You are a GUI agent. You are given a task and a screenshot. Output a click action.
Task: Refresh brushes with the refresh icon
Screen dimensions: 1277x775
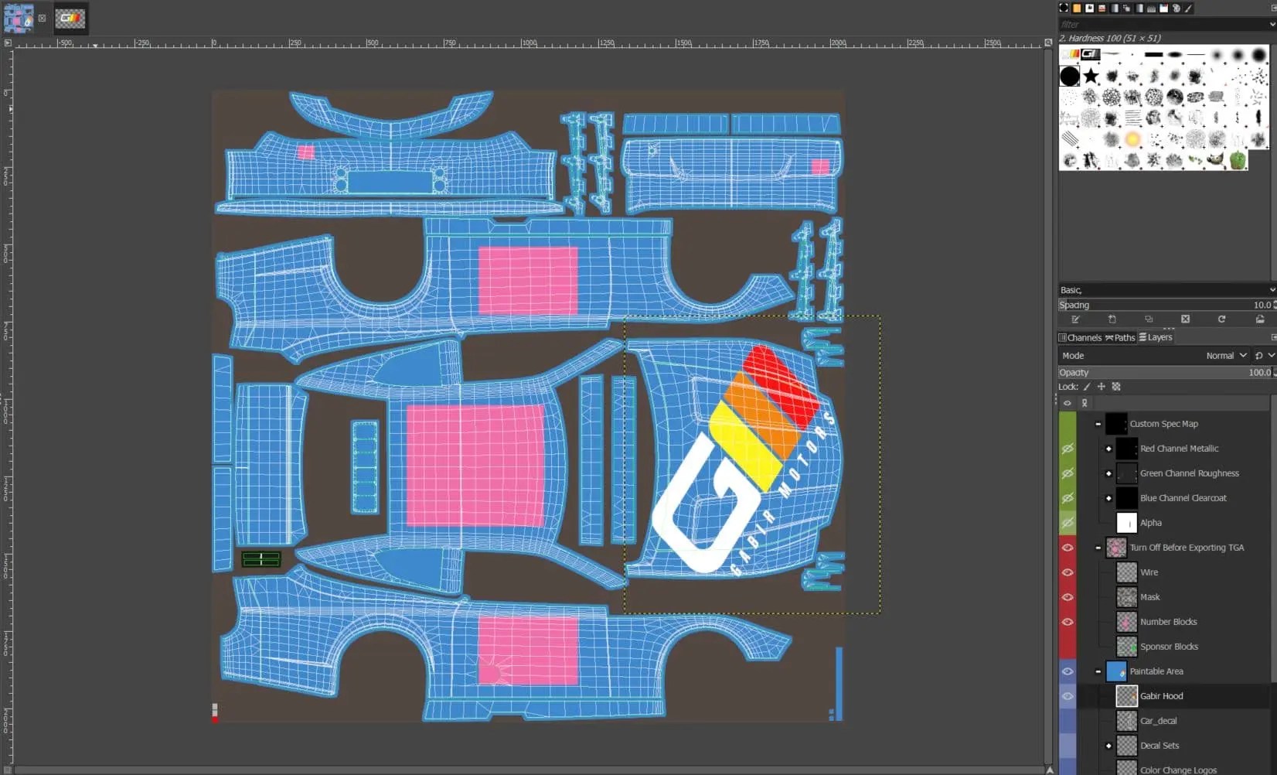click(1222, 319)
